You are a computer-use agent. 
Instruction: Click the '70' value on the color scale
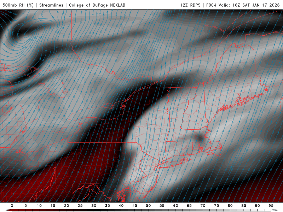[203, 206]
